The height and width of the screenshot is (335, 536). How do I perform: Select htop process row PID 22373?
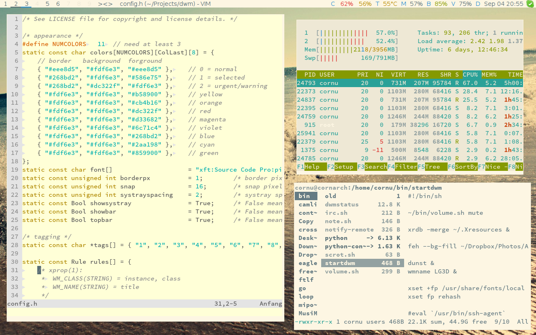pyautogui.click(x=410, y=91)
